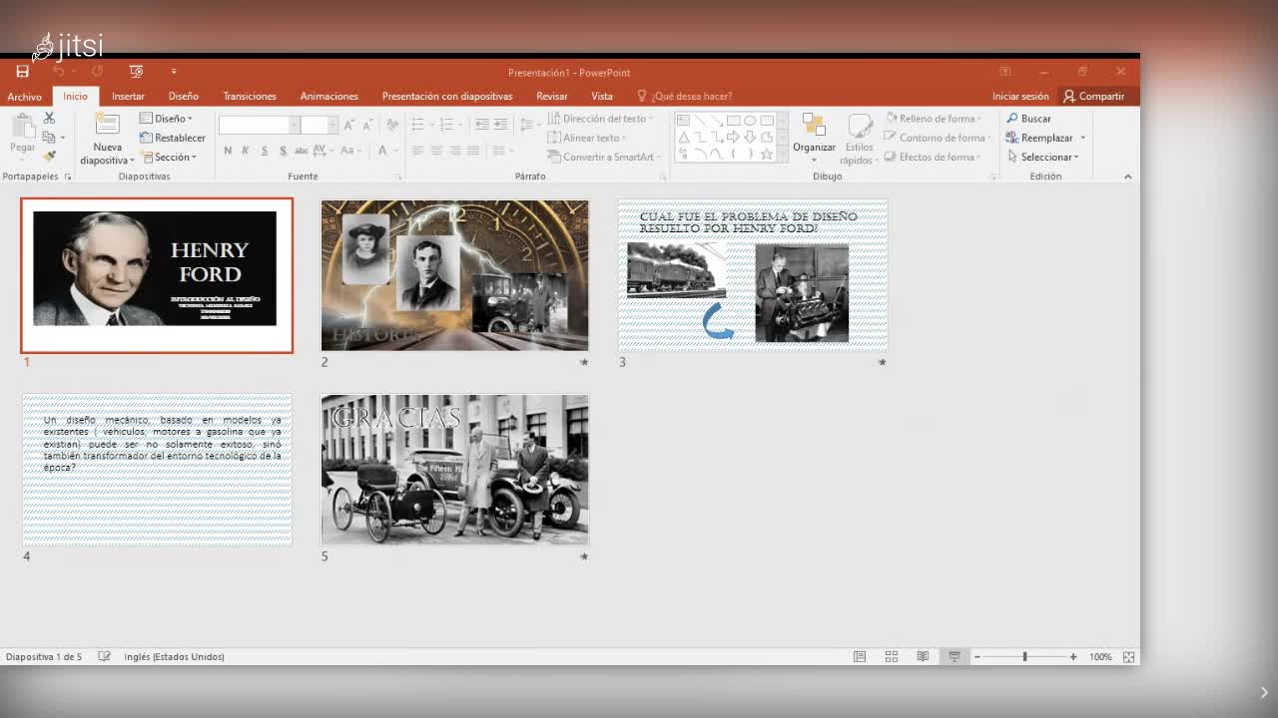Switch to the Insertar tab
Screen dimensions: 1278x718
(128, 96)
